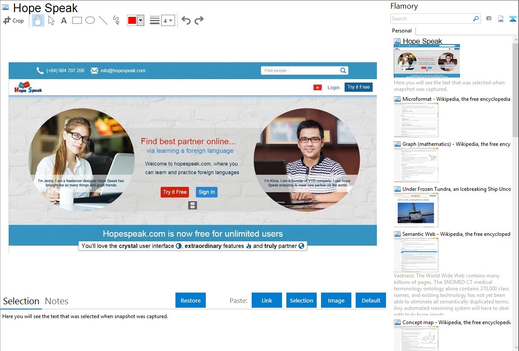Image resolution: width=519 pixels, height=351 pixels.
Task: Click the Hope Speak logo
Action: [28, 87]
